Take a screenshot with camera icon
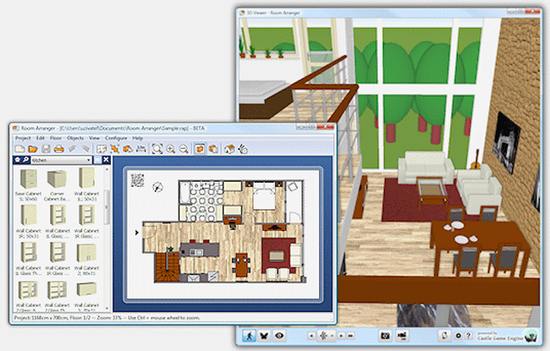 385,336
